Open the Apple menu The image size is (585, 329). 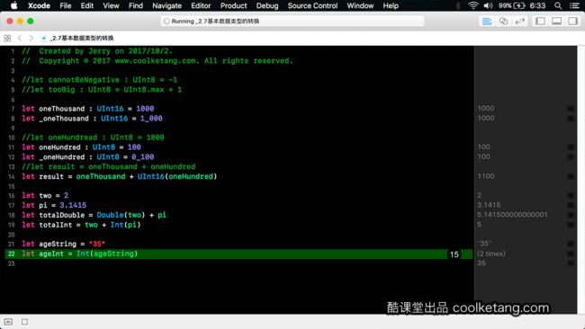pos(13,5)
